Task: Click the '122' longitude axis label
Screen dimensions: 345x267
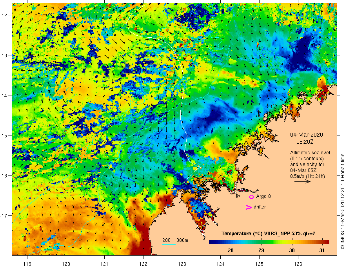Action: coord(143,264)
